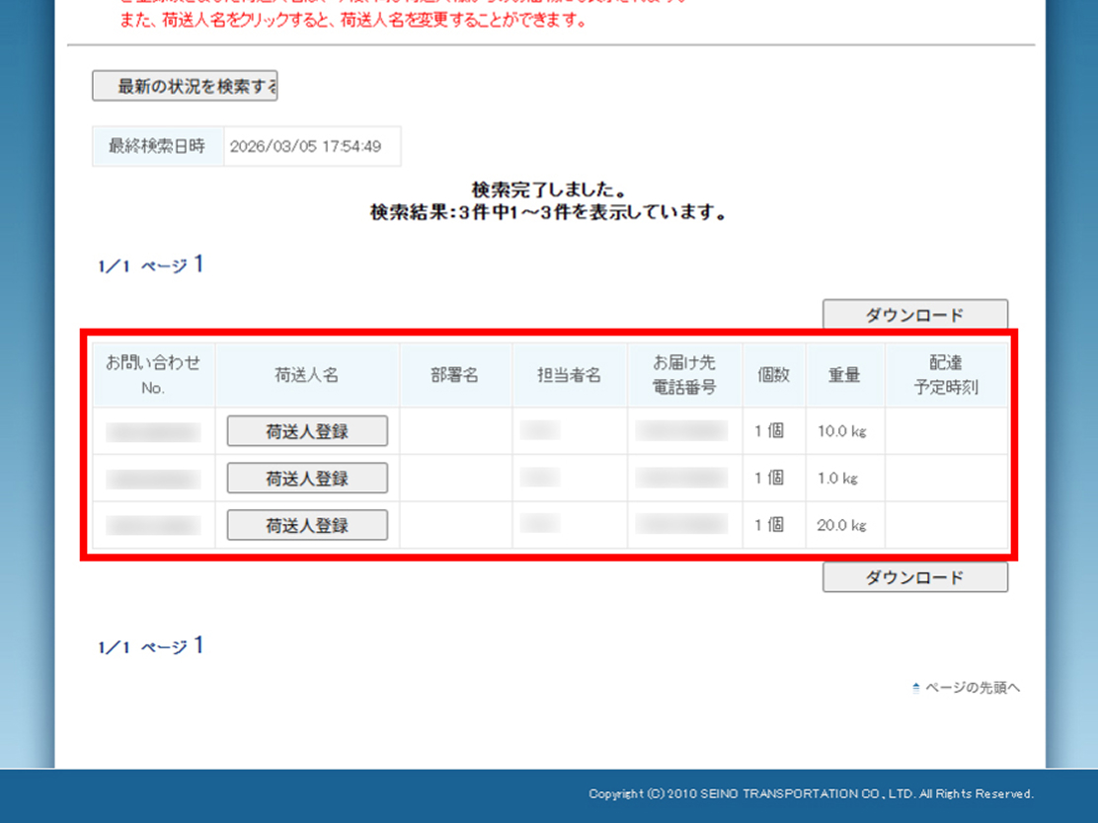Image resolution: width=1098 pixels, height=823 pixels.
Task: Click the 検索結果:3件中1～3件を表示しています text
Action: (548, 212)
